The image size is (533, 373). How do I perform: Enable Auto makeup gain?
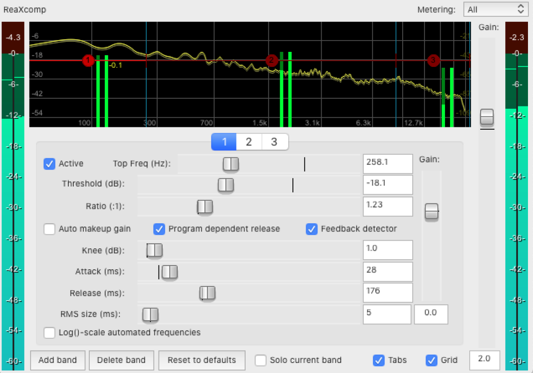coord(49,229)
